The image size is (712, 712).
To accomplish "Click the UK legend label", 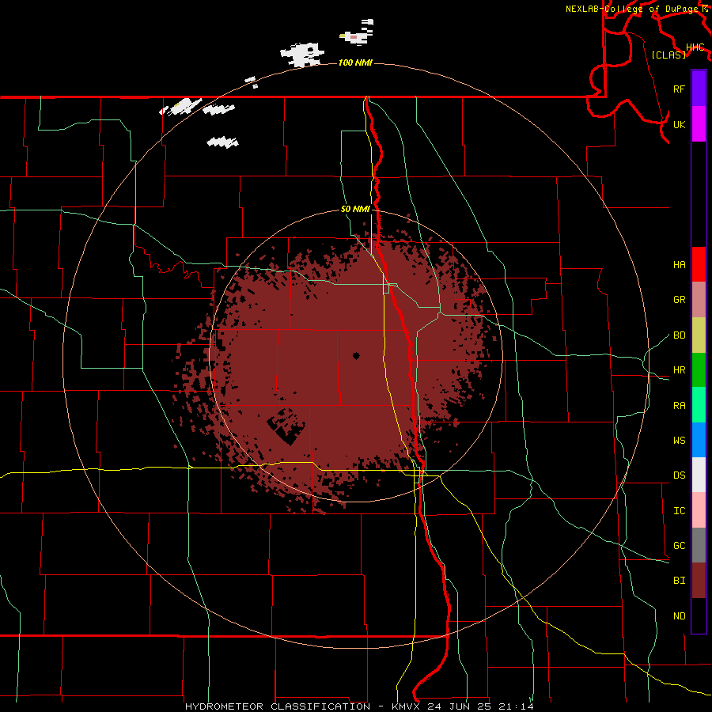I will (x=679, y=124).
